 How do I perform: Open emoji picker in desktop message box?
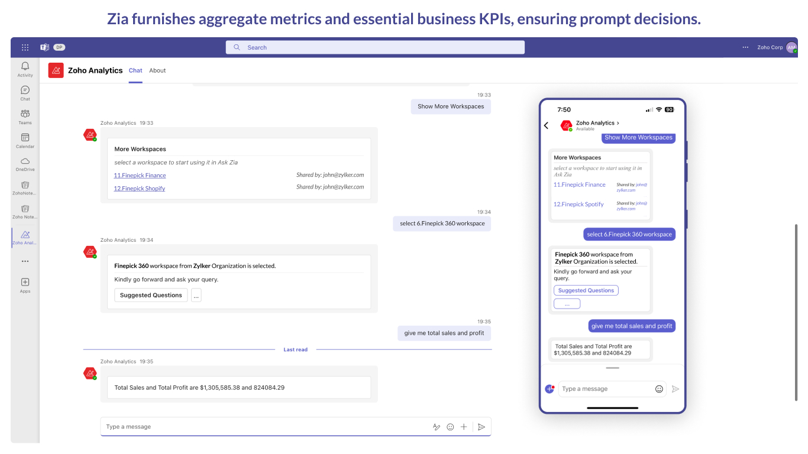tap(450, 427)
